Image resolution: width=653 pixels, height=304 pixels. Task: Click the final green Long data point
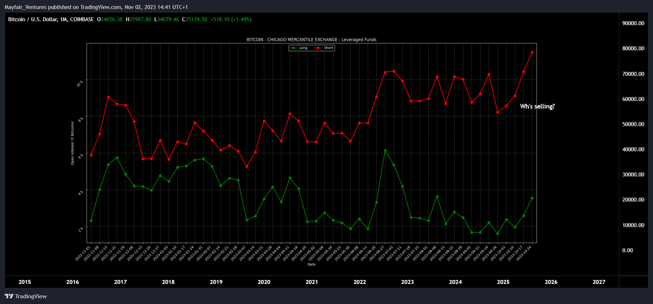point(532,198)
